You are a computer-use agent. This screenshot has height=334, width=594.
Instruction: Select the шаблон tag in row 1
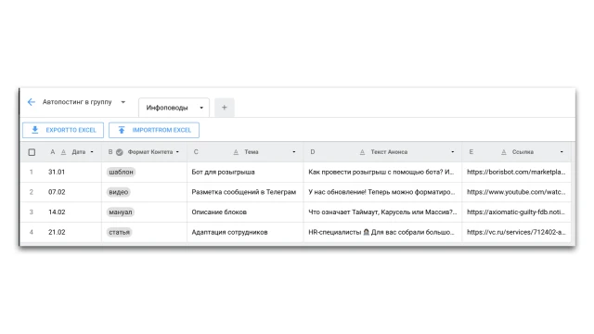(121, 172)
